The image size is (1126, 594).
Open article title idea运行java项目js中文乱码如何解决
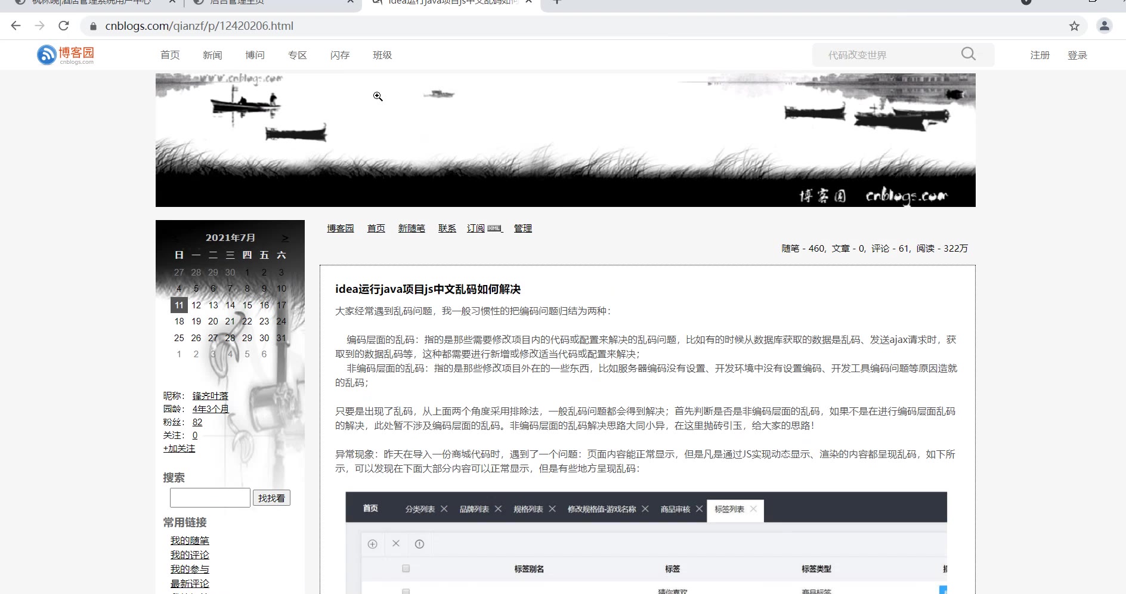(x=428, y=289)
